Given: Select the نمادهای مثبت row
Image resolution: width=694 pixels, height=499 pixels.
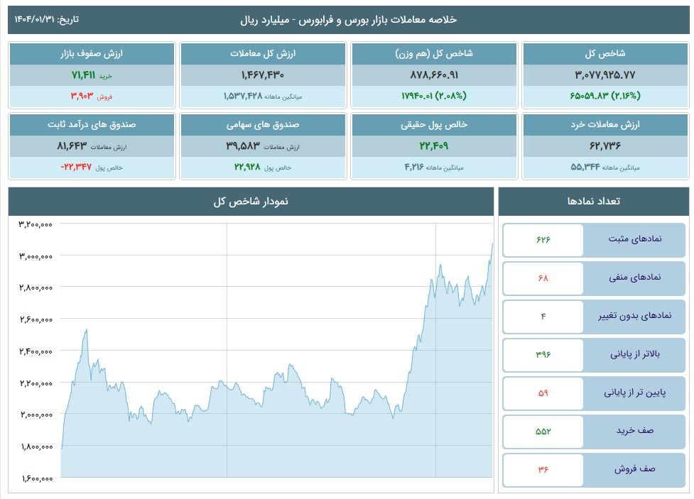Looking at the screenshot, I should coord(593,240).
